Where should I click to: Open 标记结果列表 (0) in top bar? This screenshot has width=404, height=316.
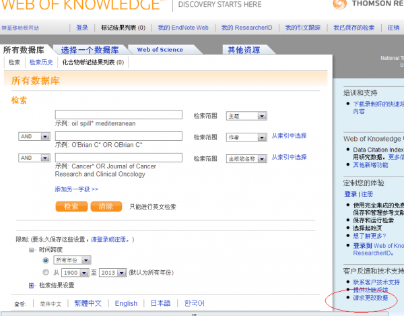tap(123, 28)
